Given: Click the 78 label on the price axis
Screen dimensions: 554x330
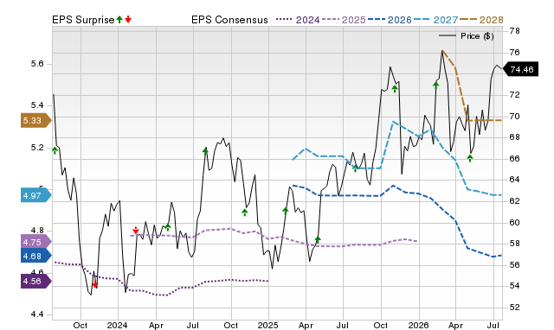Looking at the screenshot, I should coord(515,31).
